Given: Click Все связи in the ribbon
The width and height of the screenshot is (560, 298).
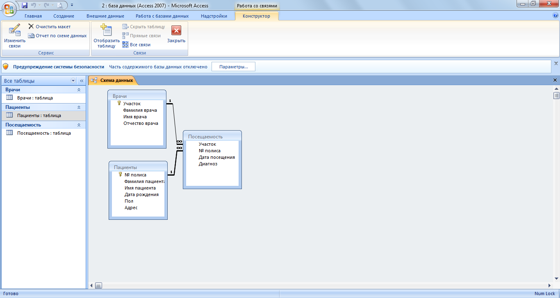Looking at the screenshot, I should tap(137, 45).
